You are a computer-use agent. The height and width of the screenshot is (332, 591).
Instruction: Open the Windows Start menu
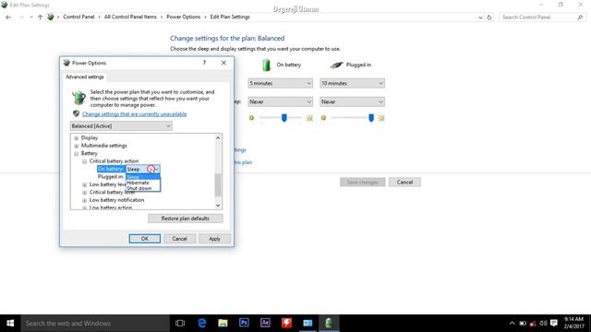coord(10,323)
